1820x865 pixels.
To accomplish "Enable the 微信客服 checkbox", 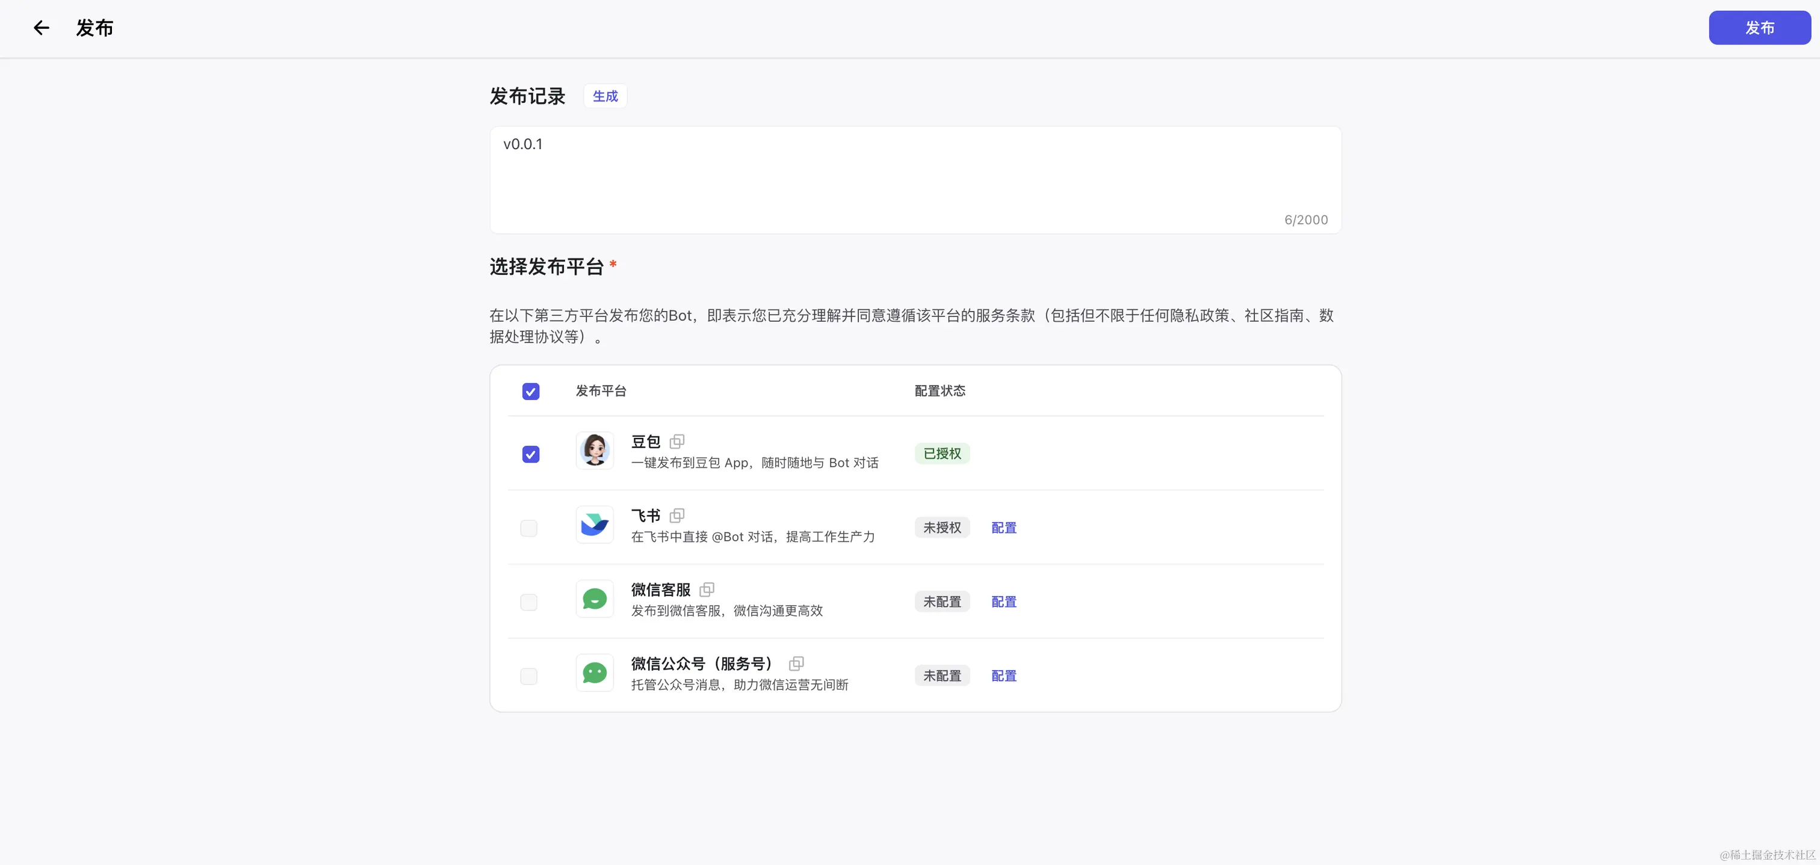I will coord(528,602).
